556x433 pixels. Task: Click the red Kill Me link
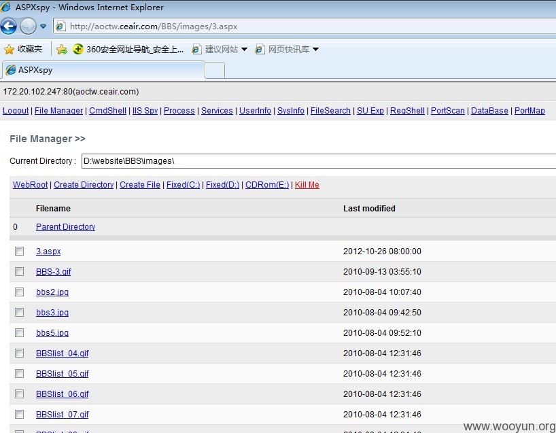click(x=307, y=185)
